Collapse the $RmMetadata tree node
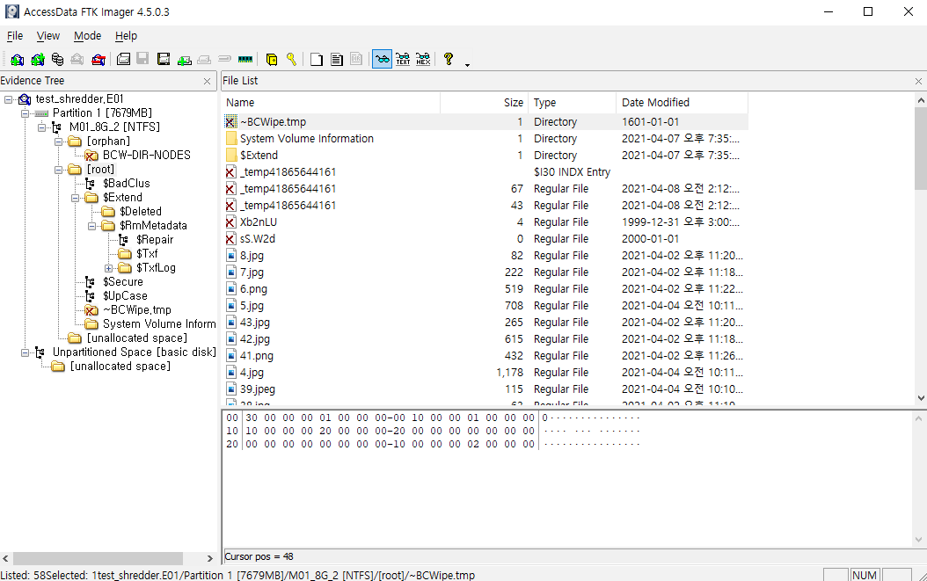 click(91, 226)
